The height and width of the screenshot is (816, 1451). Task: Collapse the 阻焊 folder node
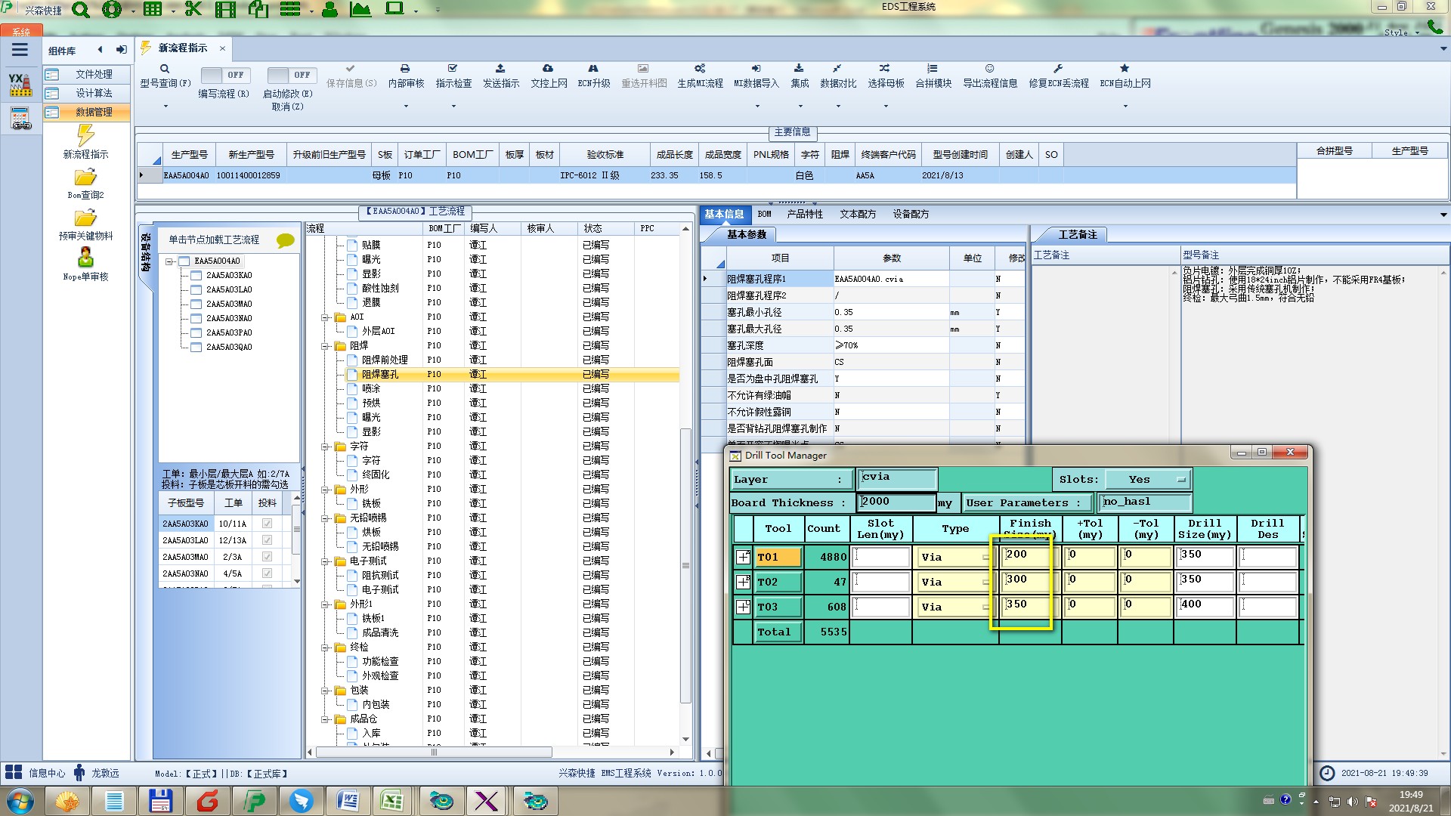[x=326, y=346]
